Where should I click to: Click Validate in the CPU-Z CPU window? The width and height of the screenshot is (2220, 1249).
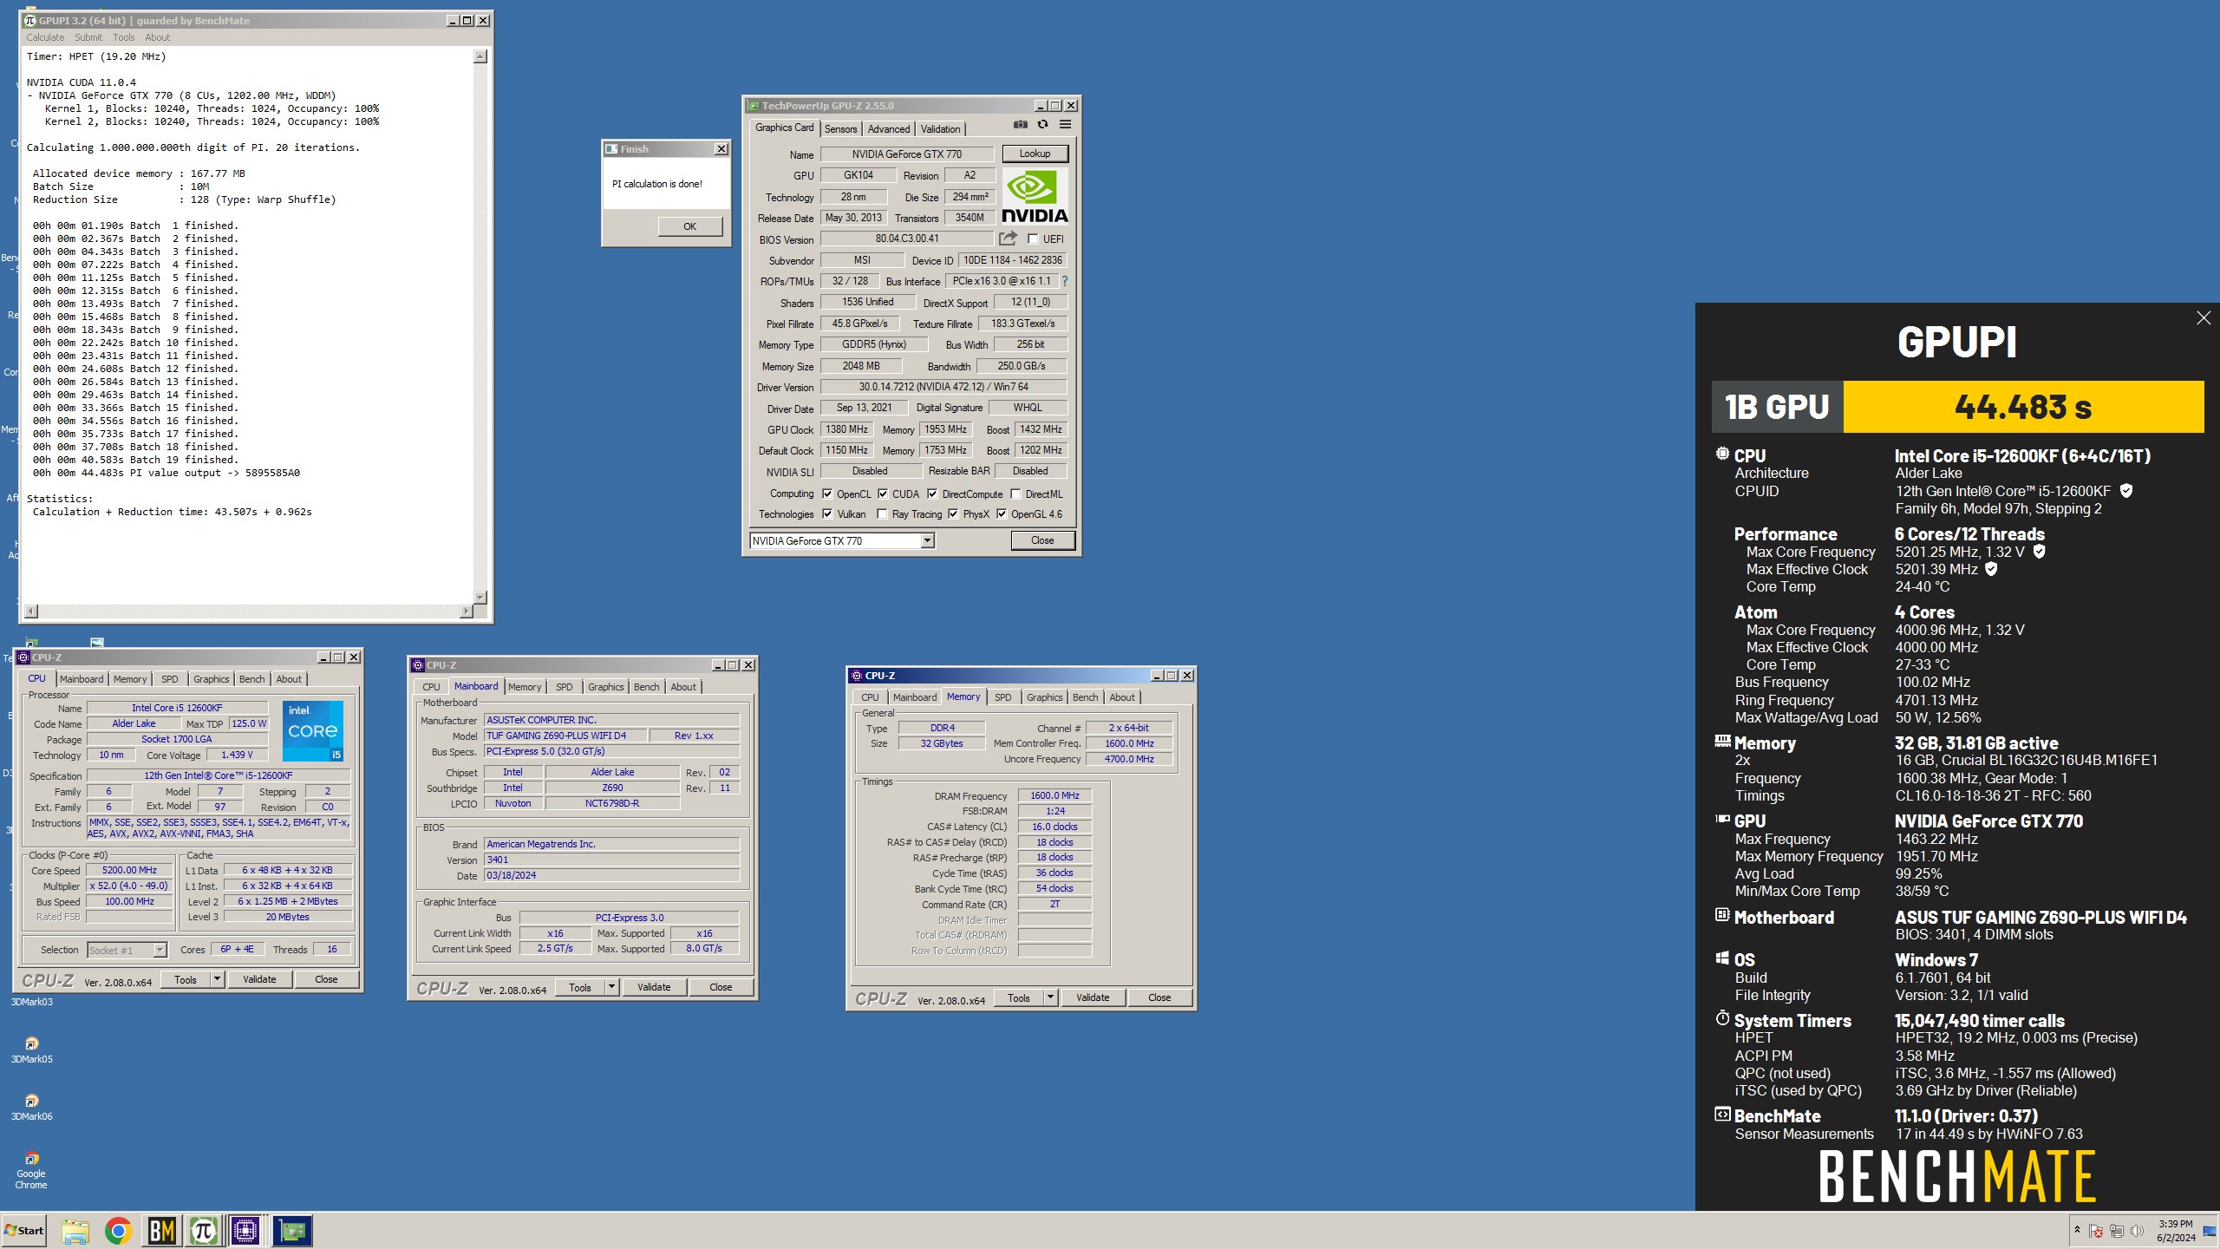(x=259, y=979)
